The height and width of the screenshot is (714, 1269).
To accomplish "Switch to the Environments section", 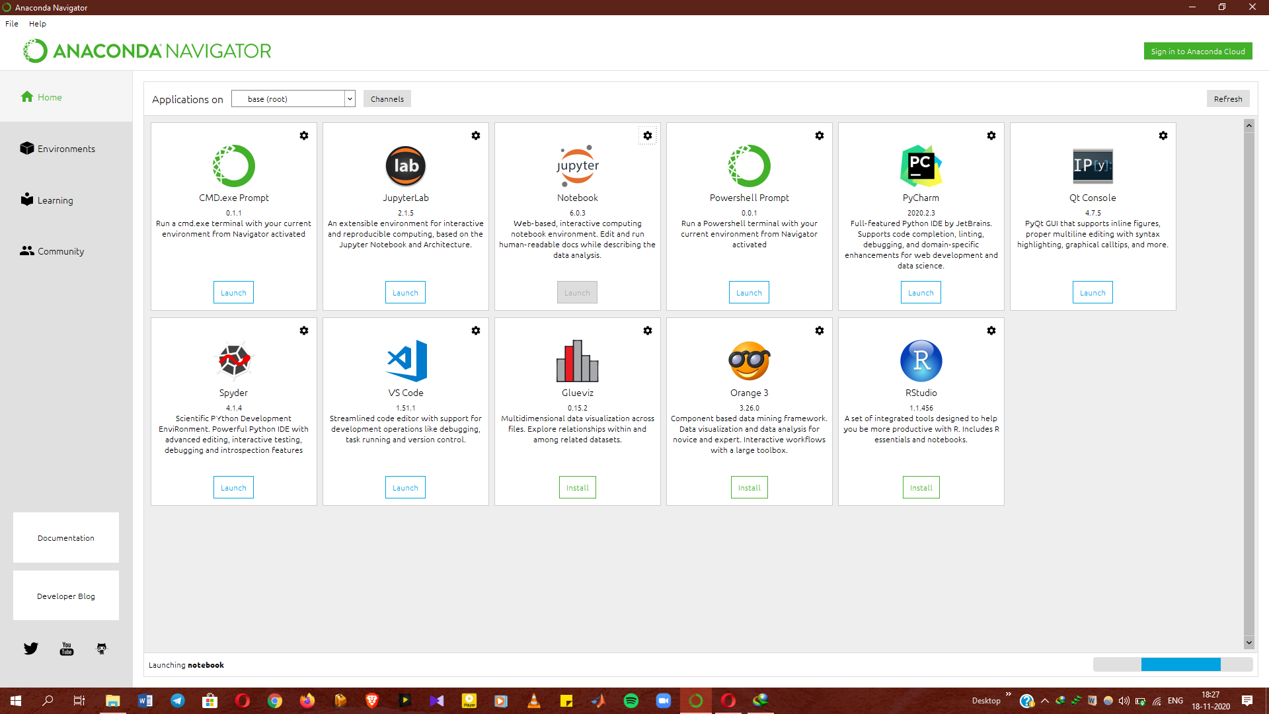I will click(66, 148).
